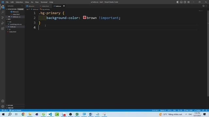The width and height of the screenshot is (209, 117).
Task: Click the Port 5500 Live Server status item
Action: [x=188, y=110]
